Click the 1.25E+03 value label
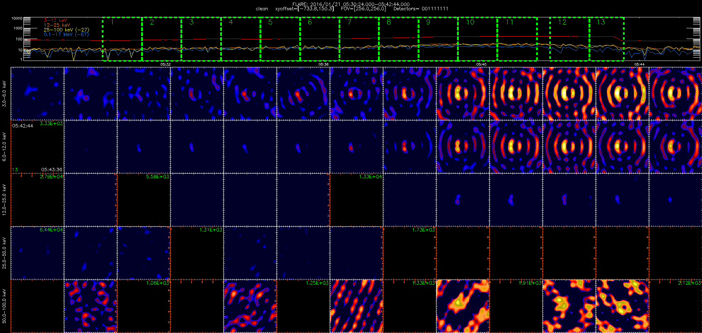Screen dimensions: 702x333 coord(317,283)
